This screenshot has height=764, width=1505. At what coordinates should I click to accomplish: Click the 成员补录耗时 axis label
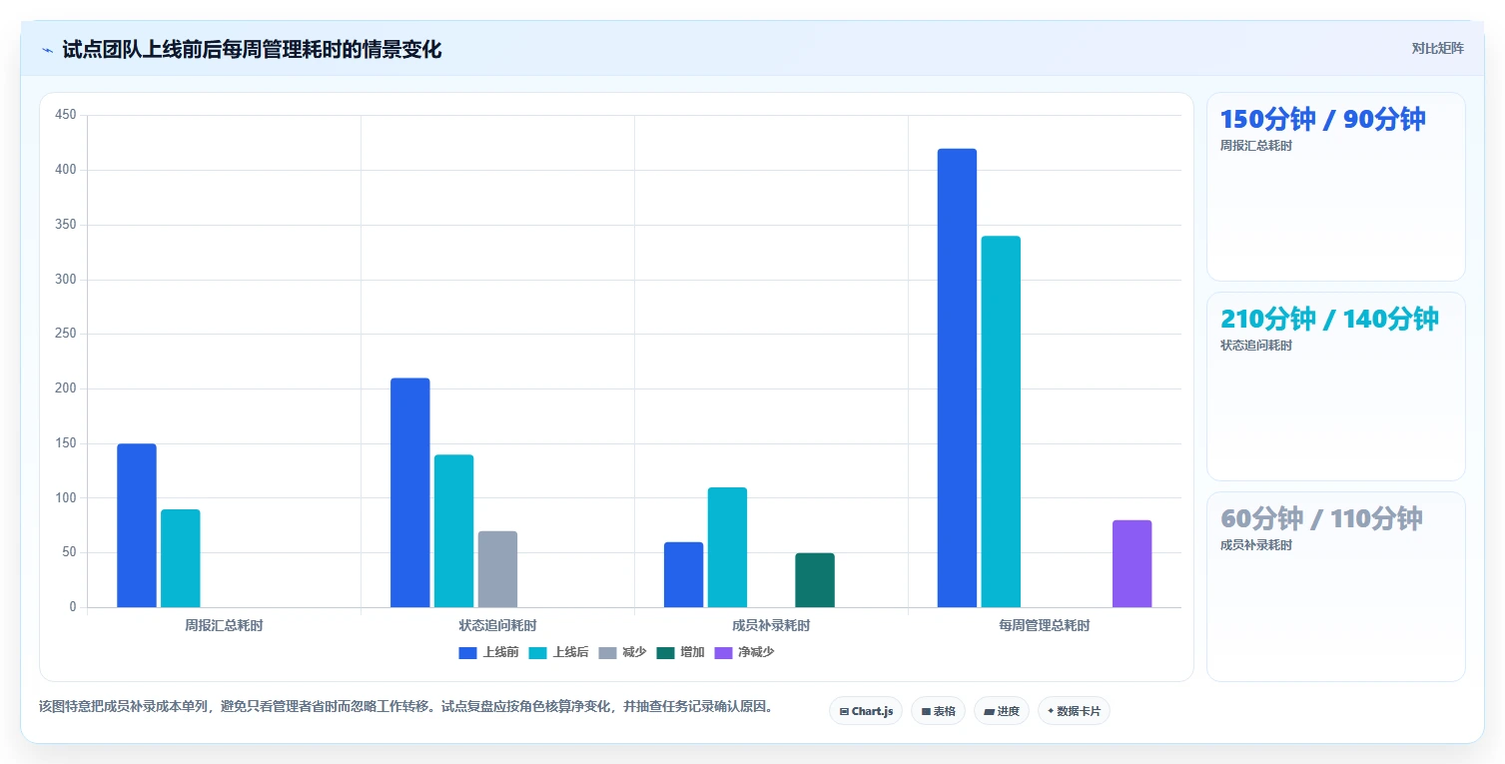click(x=771, y=626)
